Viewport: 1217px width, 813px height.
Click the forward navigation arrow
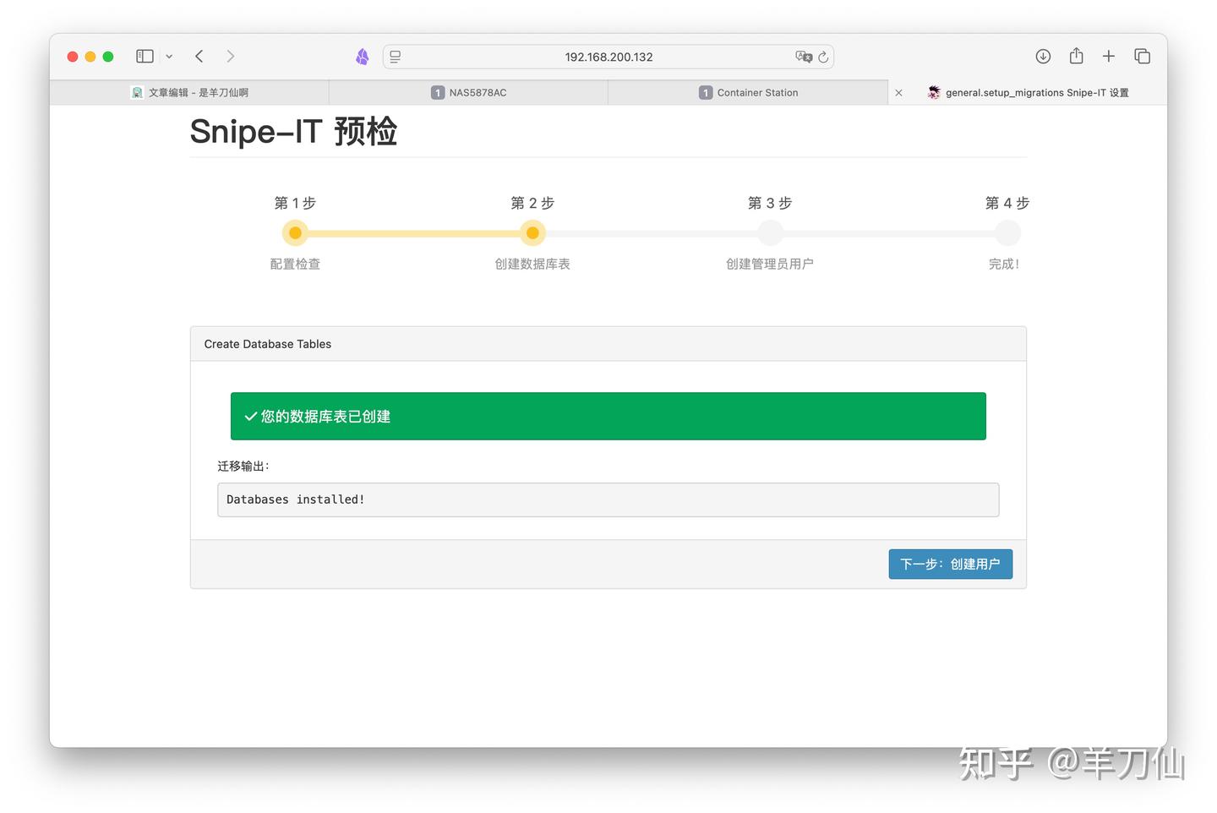click(231, 56)
